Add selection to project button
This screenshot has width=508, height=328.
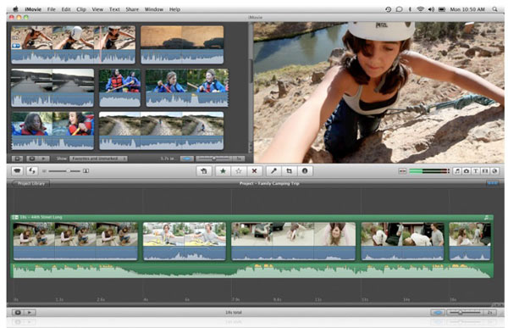tap(204, 171)
